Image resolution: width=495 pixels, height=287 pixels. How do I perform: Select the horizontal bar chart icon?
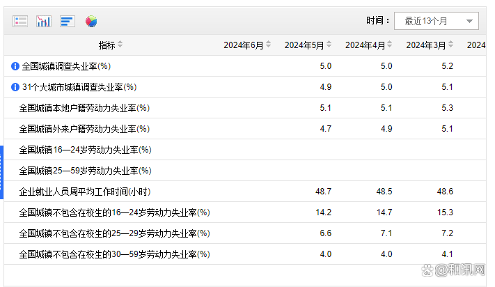(68, 22)
